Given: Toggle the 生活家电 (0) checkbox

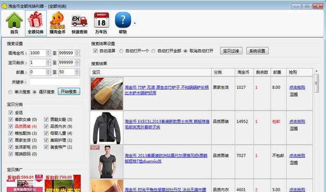Looking at the screenshot, I should (11, 147).
